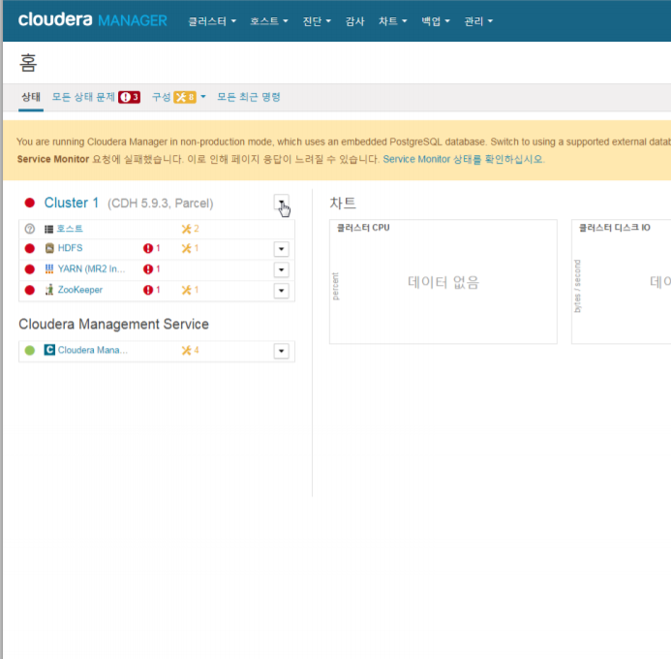
Task: Click the (CDH 5.9.3, Parcel) text
Action: 160,204
